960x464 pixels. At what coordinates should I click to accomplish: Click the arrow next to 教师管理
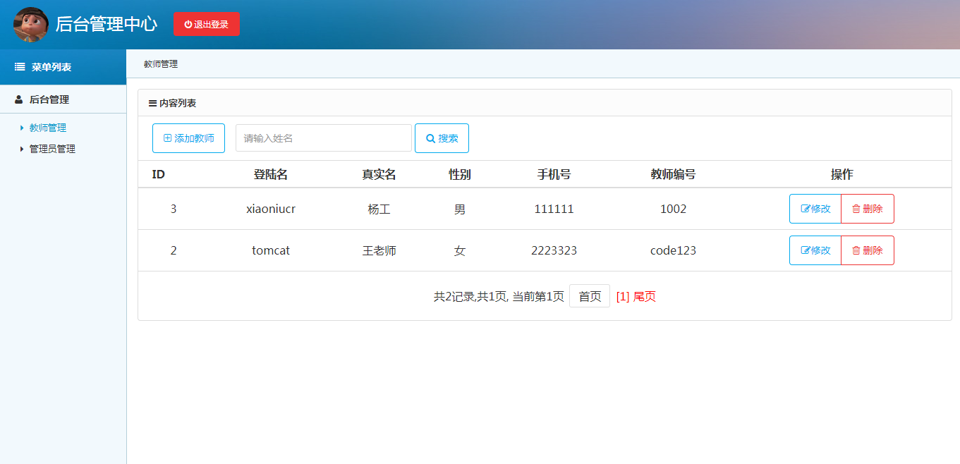22,128
